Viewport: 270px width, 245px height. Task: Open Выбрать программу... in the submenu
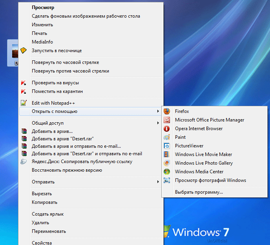click(x=199, y=192)
